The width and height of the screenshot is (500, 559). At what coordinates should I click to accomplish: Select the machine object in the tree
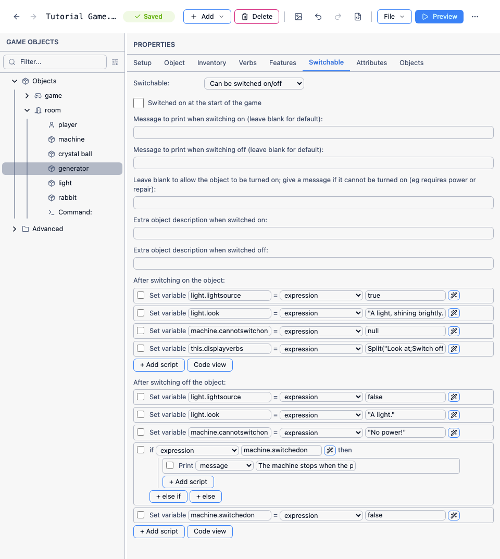[71, 139]
